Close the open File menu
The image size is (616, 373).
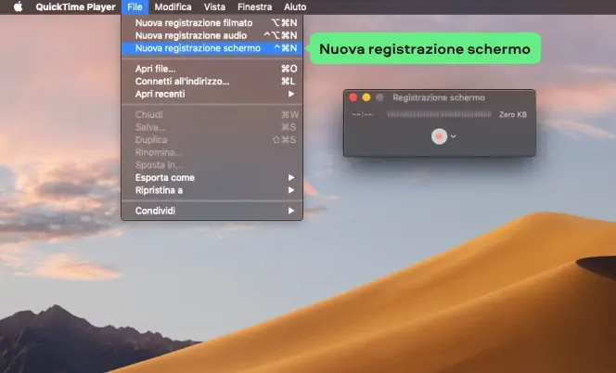point(135,7)
